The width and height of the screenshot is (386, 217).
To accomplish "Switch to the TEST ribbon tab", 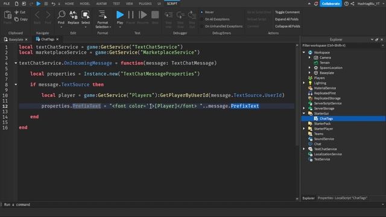I will pos(116,4).
